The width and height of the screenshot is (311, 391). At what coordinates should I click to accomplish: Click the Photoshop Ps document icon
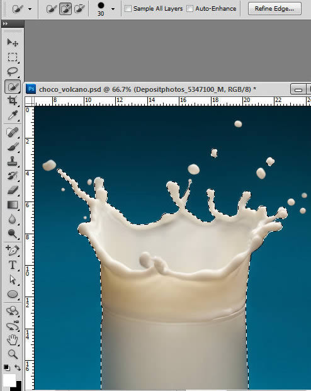[31, 89]
